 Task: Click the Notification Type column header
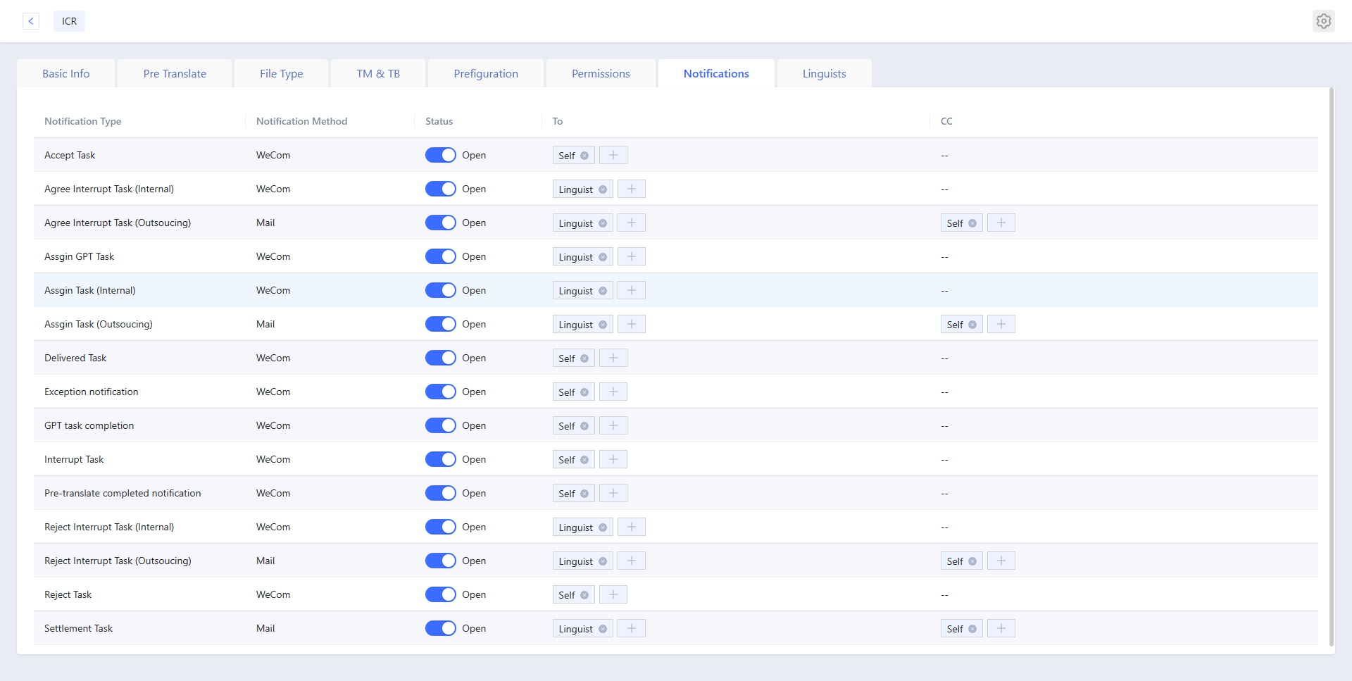coord(83,121)
